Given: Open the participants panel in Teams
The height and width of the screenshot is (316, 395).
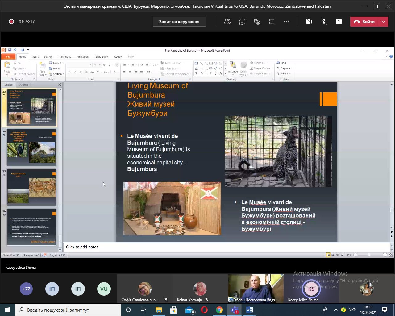Looking at the screenshot, I should tap(227, 22).
